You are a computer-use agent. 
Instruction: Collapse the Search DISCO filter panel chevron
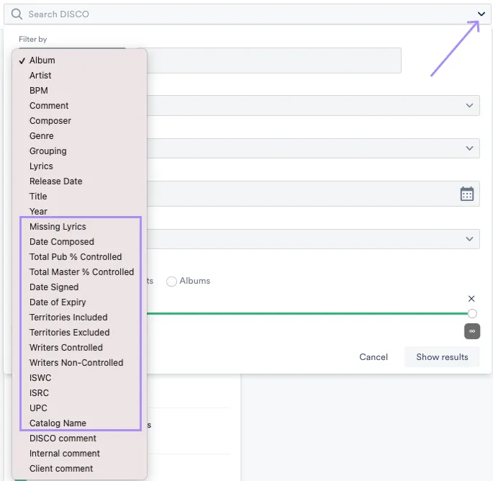click(x=481, y=14)
